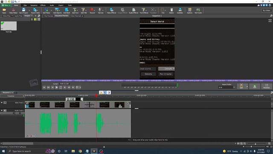This screenshot has width=273, height=154.
Task: Click the undo arrow in title bar
Action: [x=15, y=2]
